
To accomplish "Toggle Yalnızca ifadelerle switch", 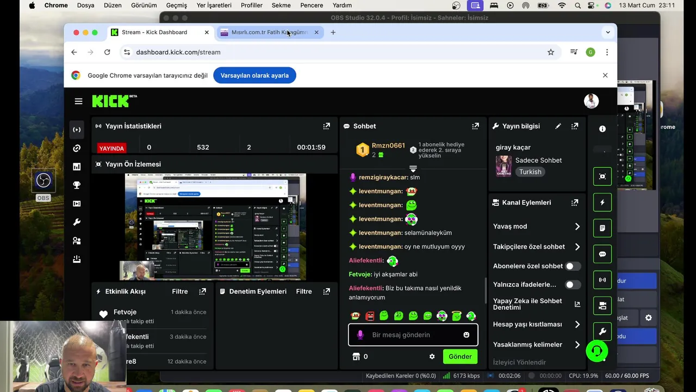I will [573, 285].
